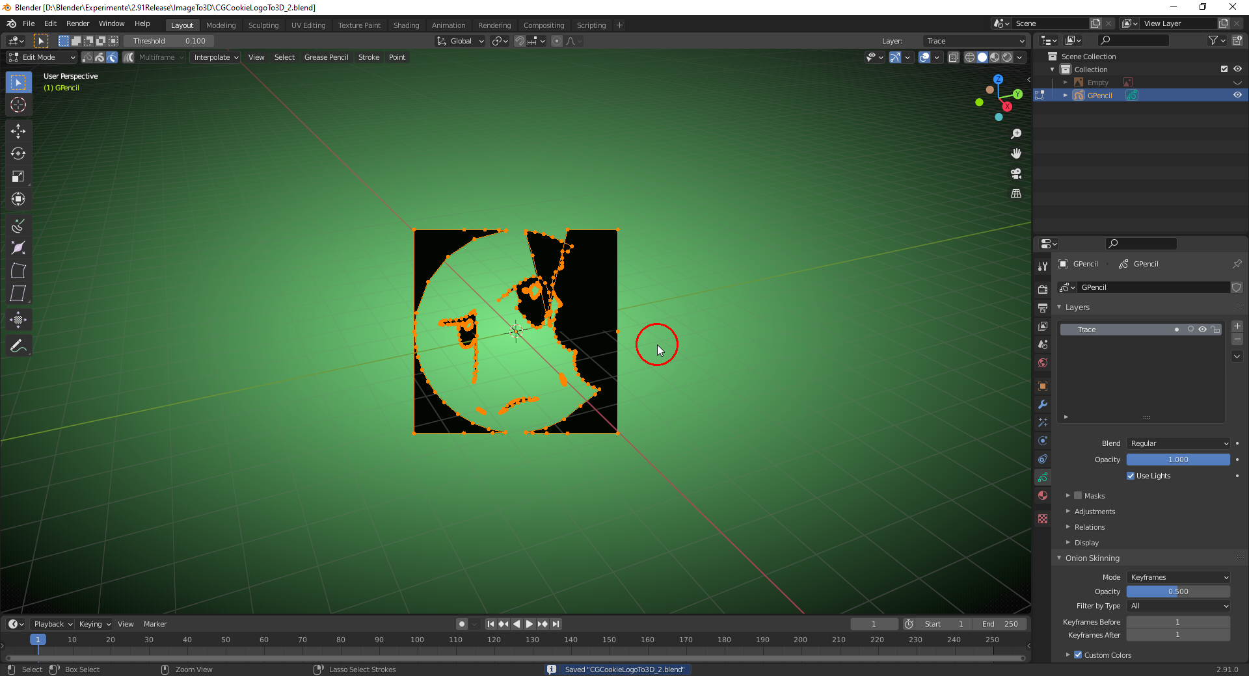Open the Blend mode dropdown
This screenshot has width=1249, height=676.
tap(1178, 443)
